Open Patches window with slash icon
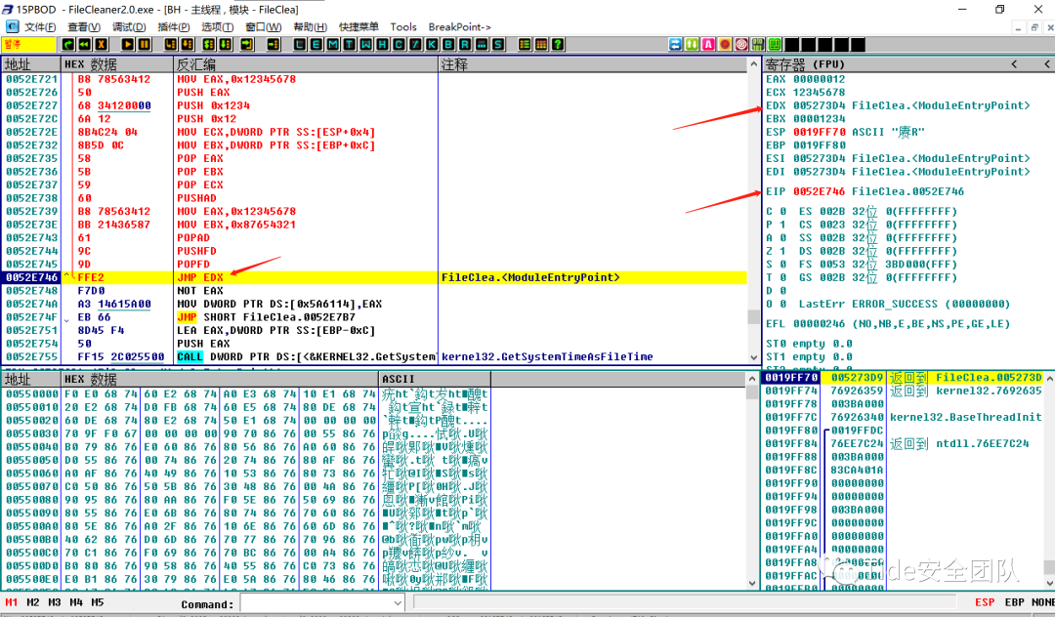The width and height of the screenshot is (1055, 617). pyautogui.click(x=415, y=44)
